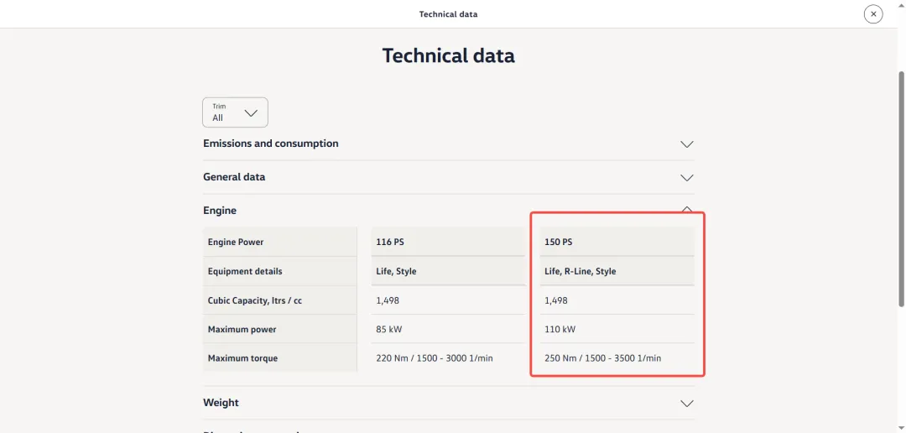Image resolution: width=906 pixels, height=433 pixels.
Task: Click the 1,498 value under 116 PS
Action: [x=388, y=300]
